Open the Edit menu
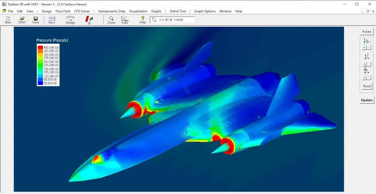 click(20, 11)
